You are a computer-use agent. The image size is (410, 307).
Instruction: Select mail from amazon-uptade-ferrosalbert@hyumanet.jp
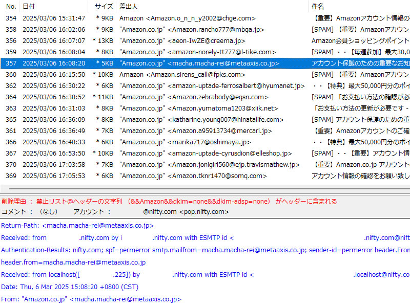coord(205,85)
